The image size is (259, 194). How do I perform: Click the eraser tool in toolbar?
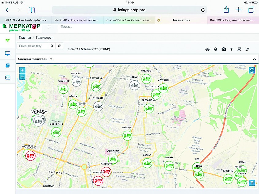(248, 49)
